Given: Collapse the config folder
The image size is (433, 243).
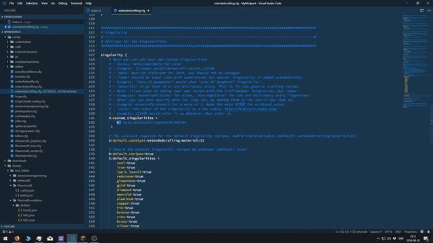Looking at the screenshot, I should (x=16, y=37).
